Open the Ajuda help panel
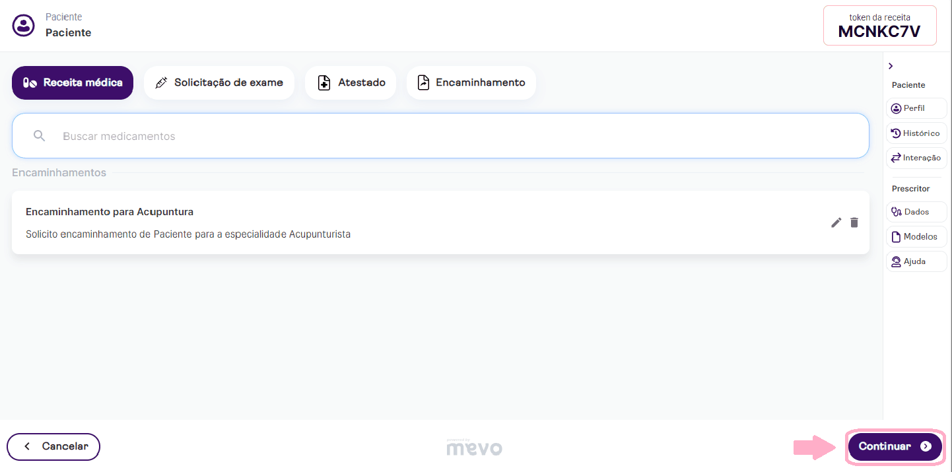Viewport: 952px width, 472px height. [x=916, y=261]
